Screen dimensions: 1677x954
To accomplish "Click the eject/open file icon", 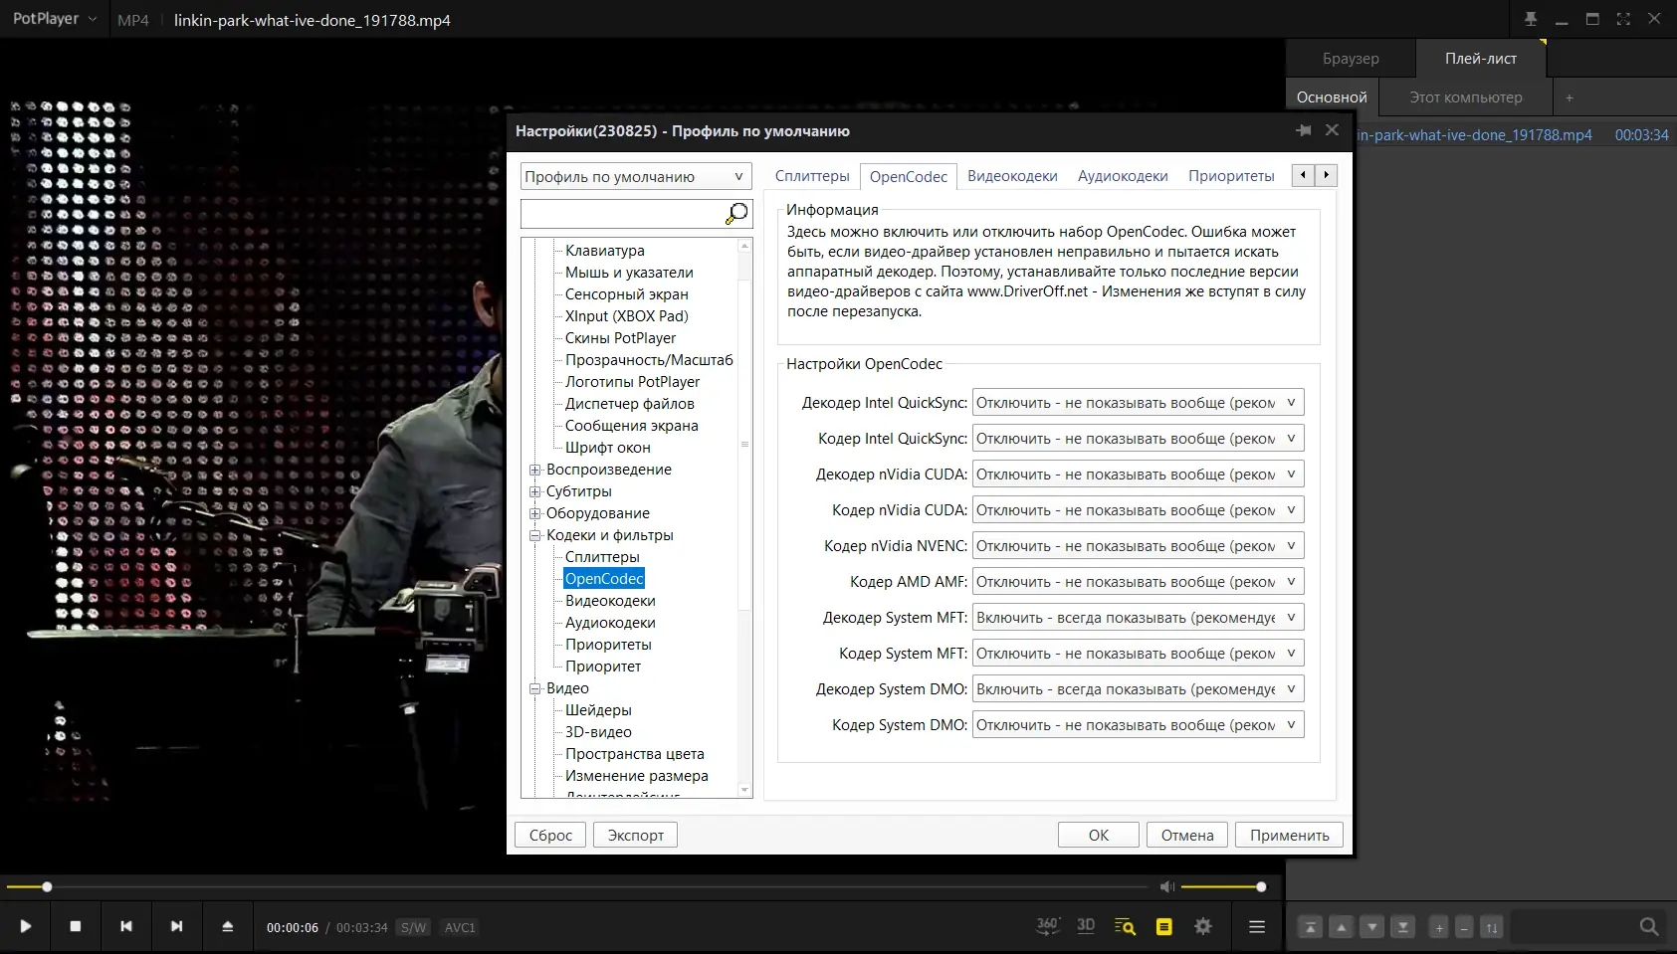I will 227,926.
